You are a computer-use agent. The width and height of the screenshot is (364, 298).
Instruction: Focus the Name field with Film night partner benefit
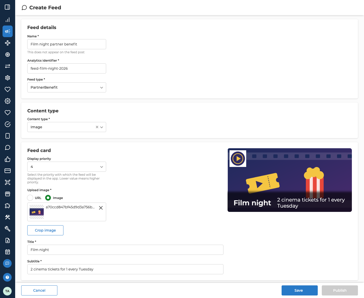pos(67,44)
